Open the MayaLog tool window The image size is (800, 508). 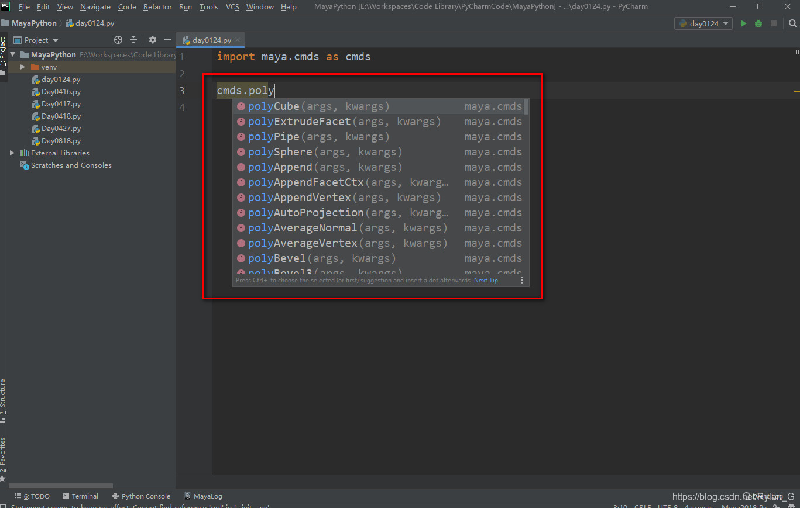203,496
